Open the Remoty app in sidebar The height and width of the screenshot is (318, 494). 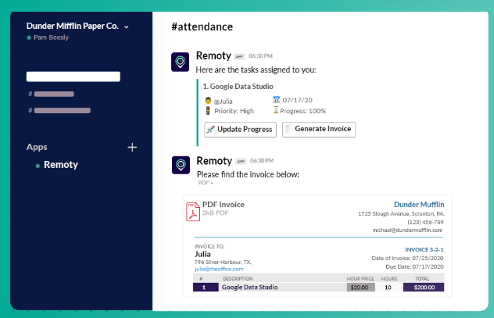(x=60, y=165)
